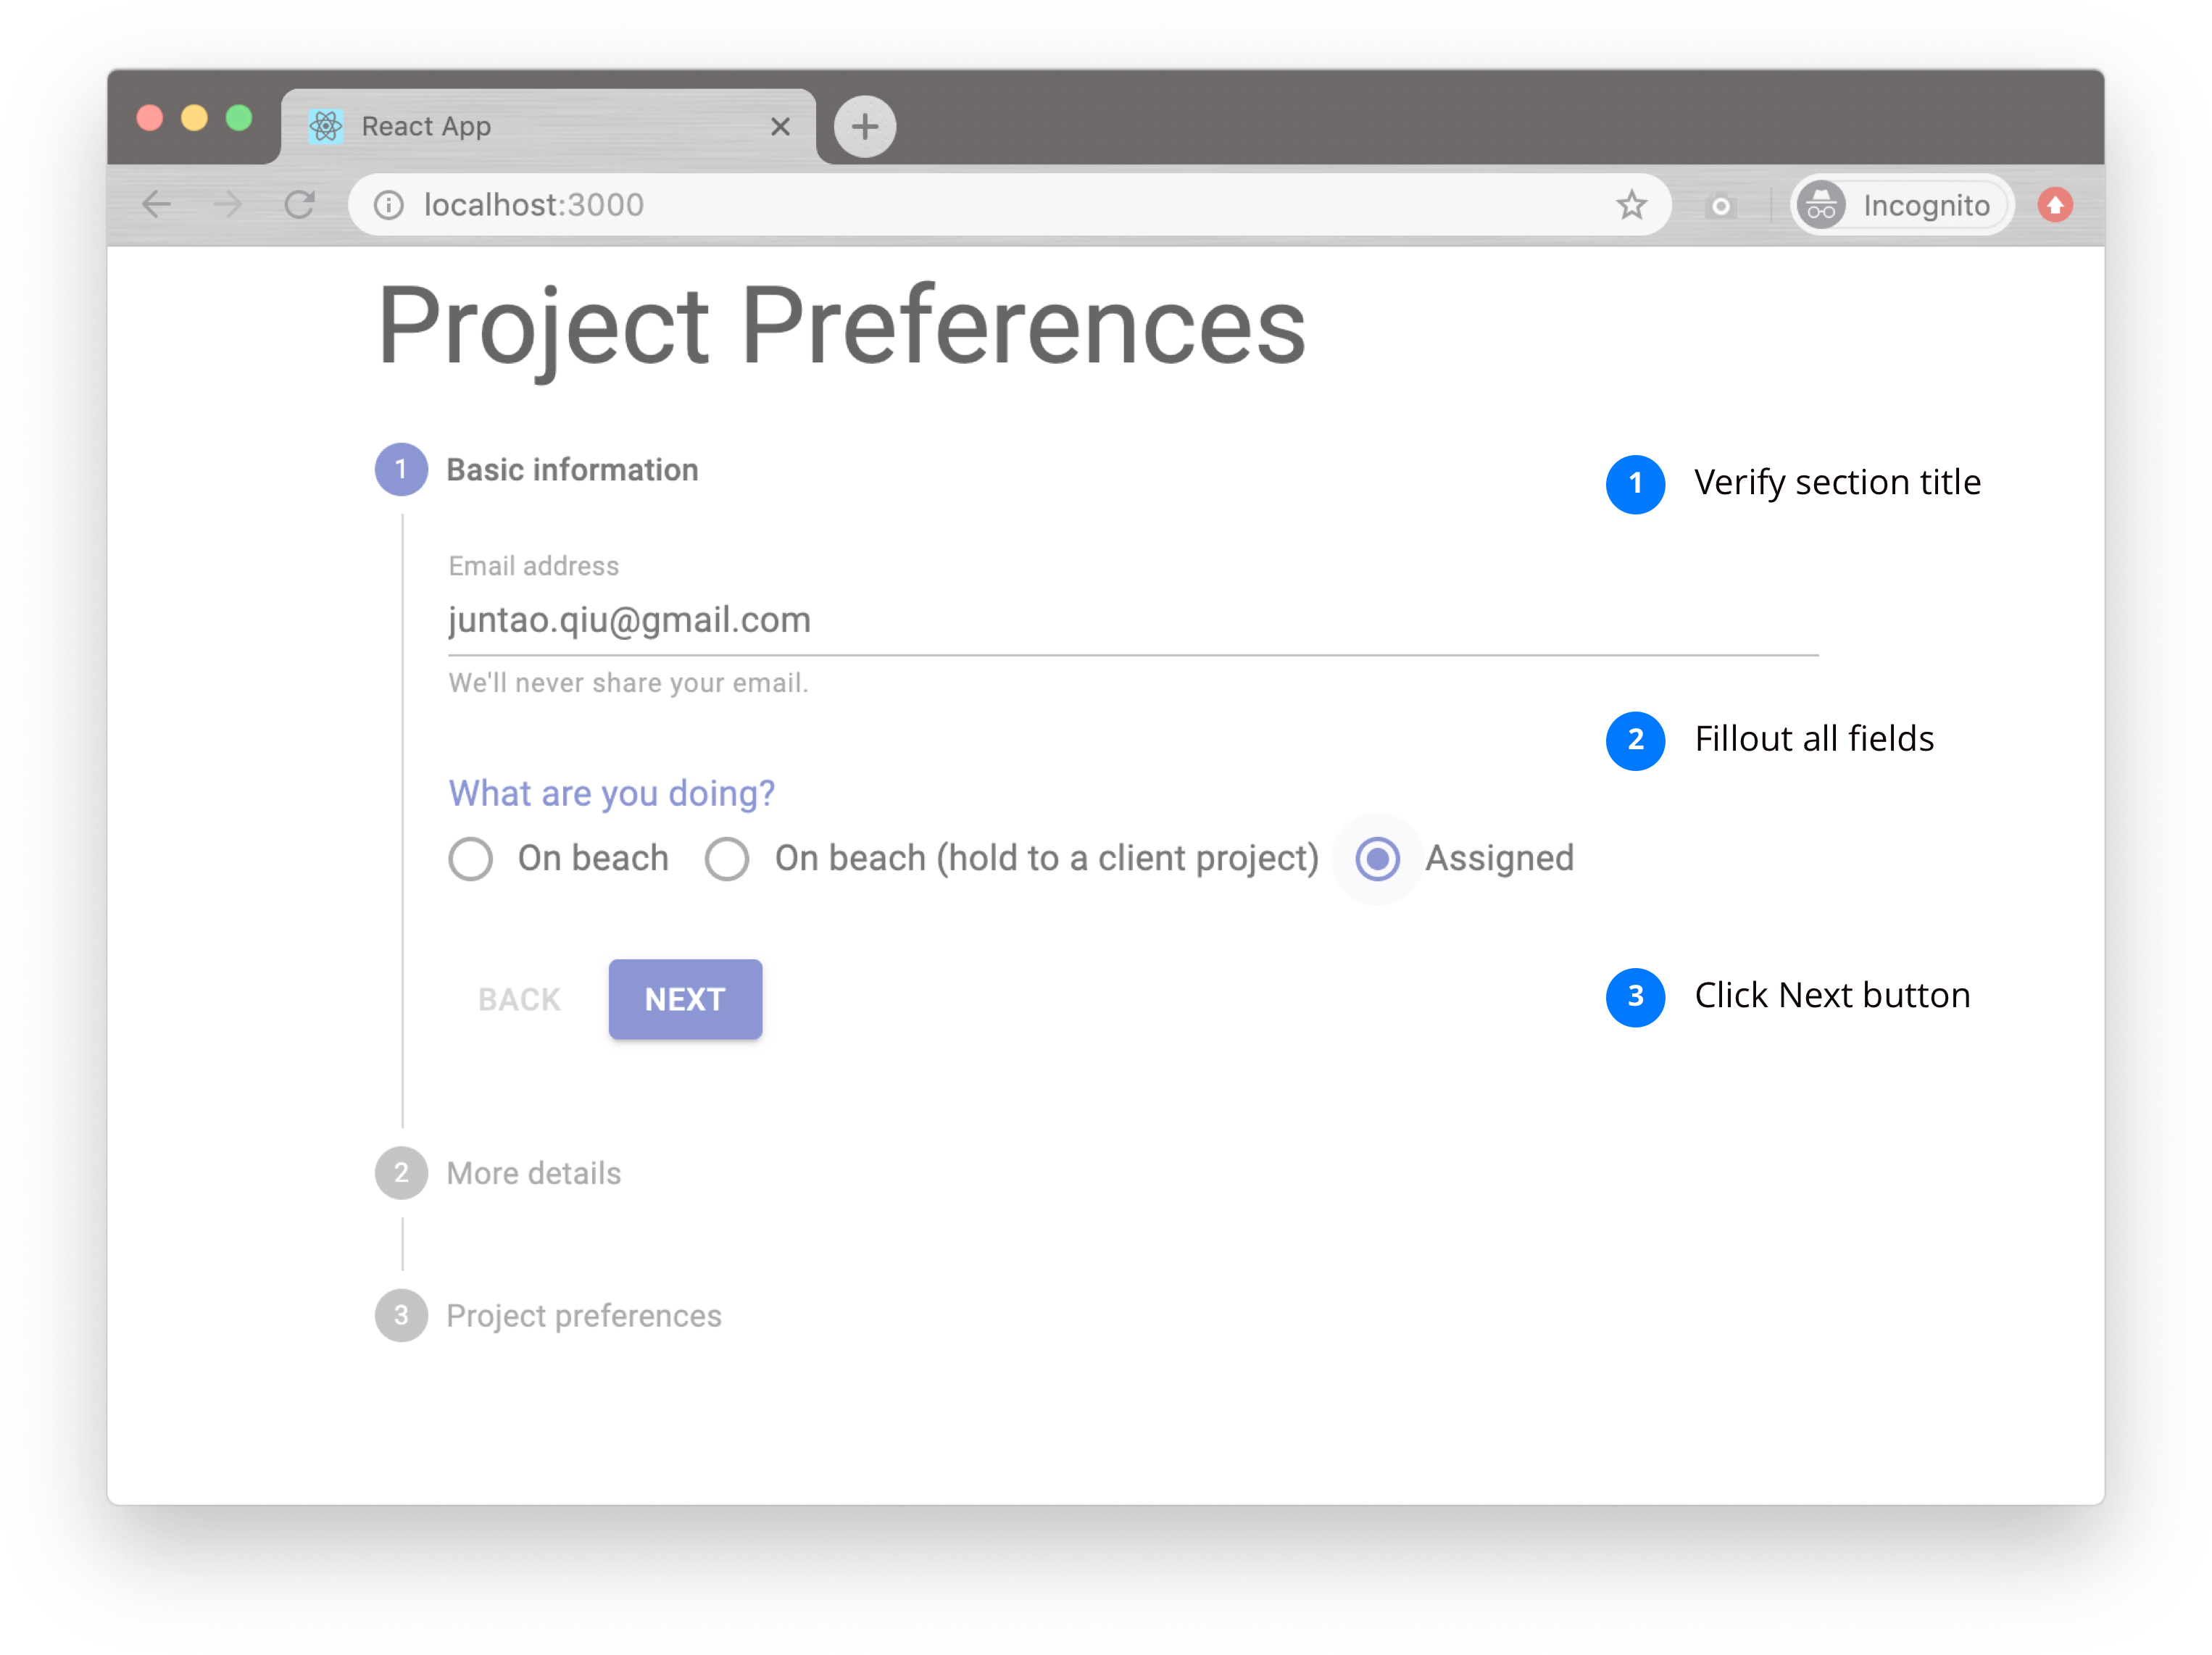Select the "On beach" radio option

(x=470, y=859)
